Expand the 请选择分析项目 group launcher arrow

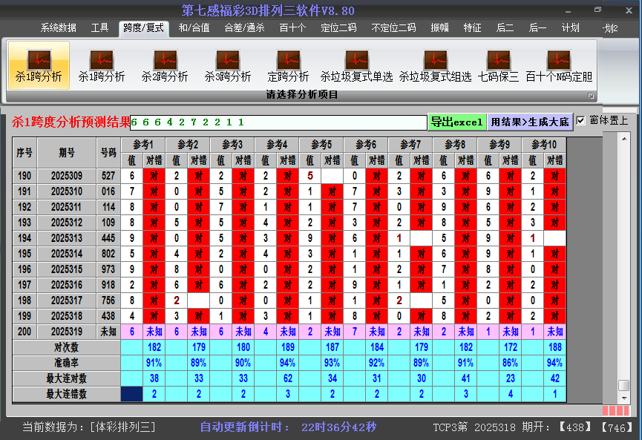point(591,96)
